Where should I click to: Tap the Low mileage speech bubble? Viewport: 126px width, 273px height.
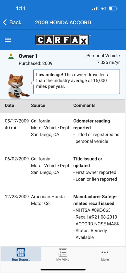(76, 82)
